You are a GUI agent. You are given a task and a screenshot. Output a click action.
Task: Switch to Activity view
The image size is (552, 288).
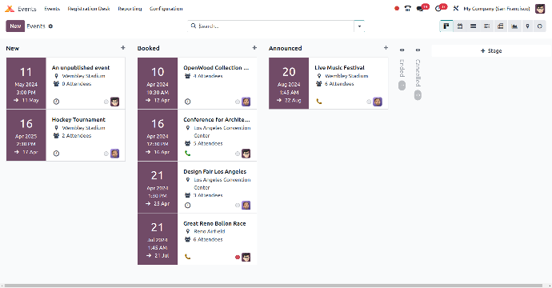(x=540, y=26)
